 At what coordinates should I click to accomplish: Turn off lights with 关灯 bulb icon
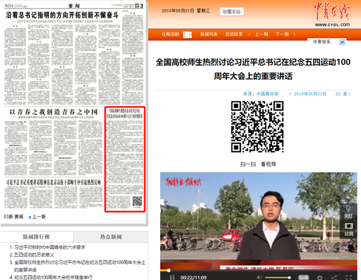tap(349, 211)
